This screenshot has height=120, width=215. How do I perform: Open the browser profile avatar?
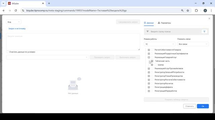click(205, 10)
